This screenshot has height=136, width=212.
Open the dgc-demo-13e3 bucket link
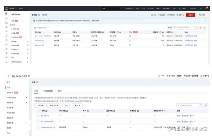tap(40, 41)
